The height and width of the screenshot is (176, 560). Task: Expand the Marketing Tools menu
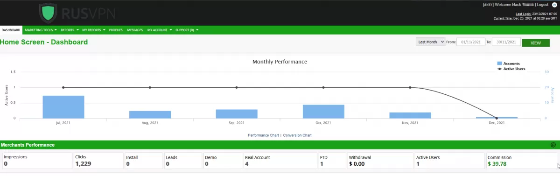(x=41, y=30)
